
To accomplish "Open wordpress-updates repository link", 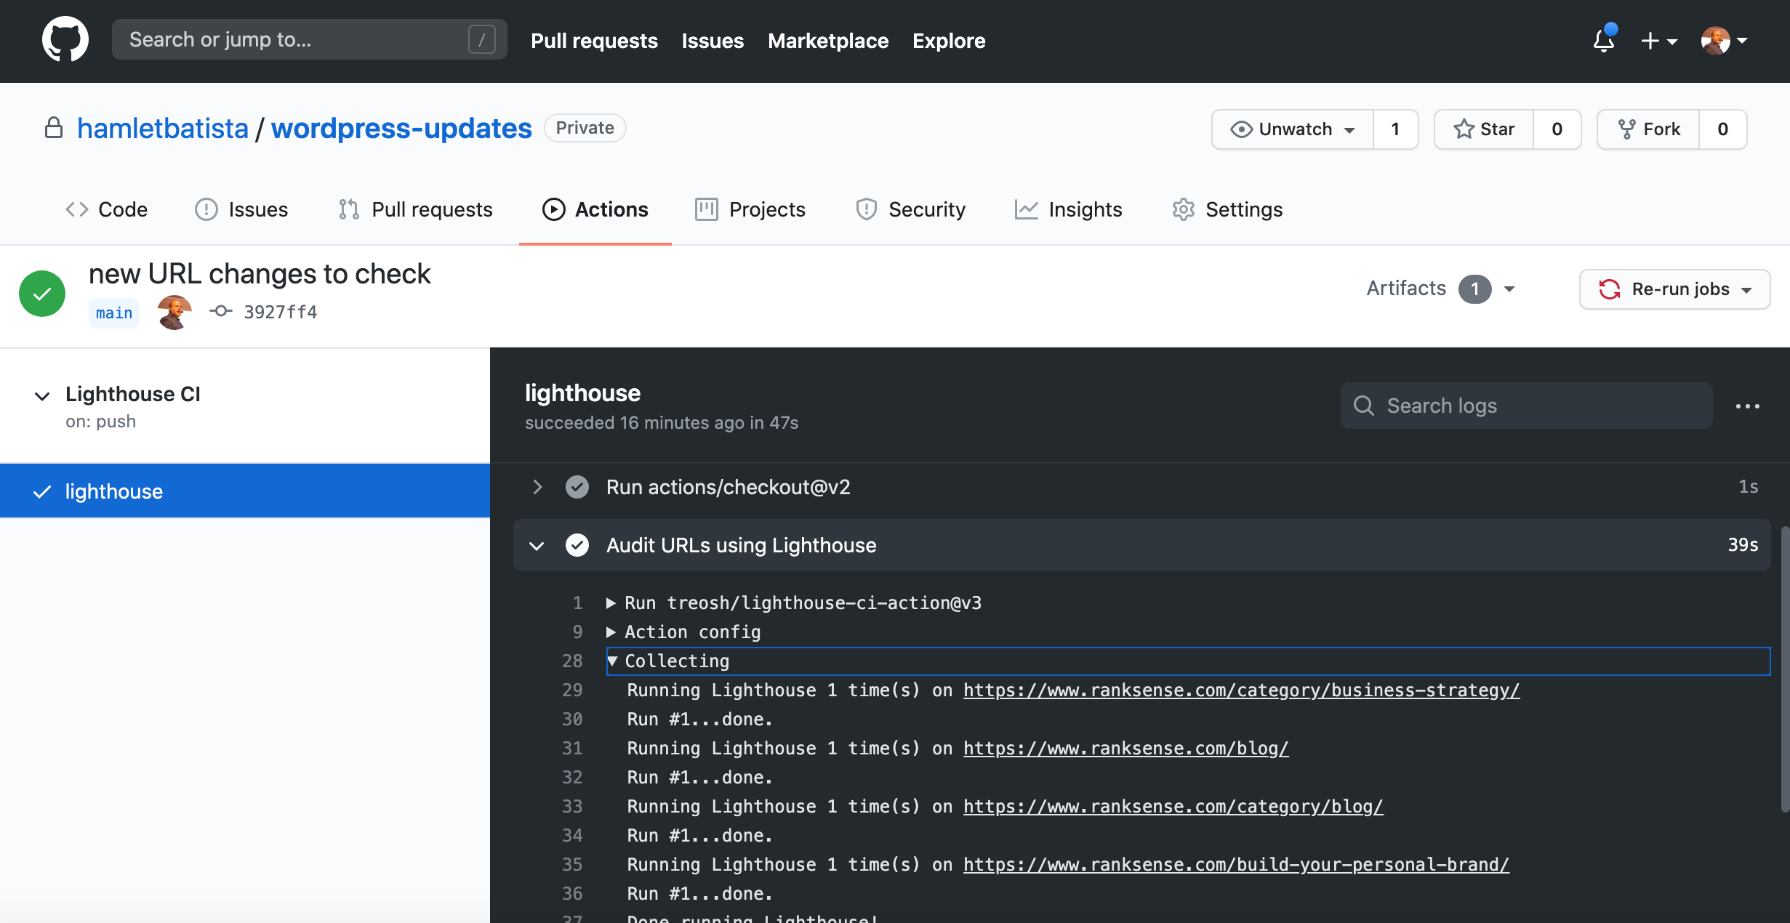I will click(x=401, y=129).
